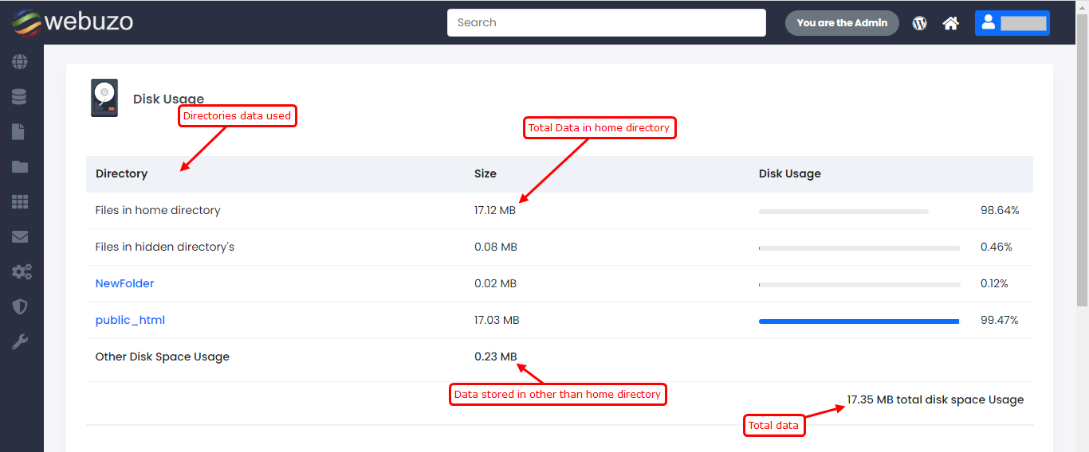The image size is (1089, 452).
Task: Open the blue user account menu
Action: 1012,23
